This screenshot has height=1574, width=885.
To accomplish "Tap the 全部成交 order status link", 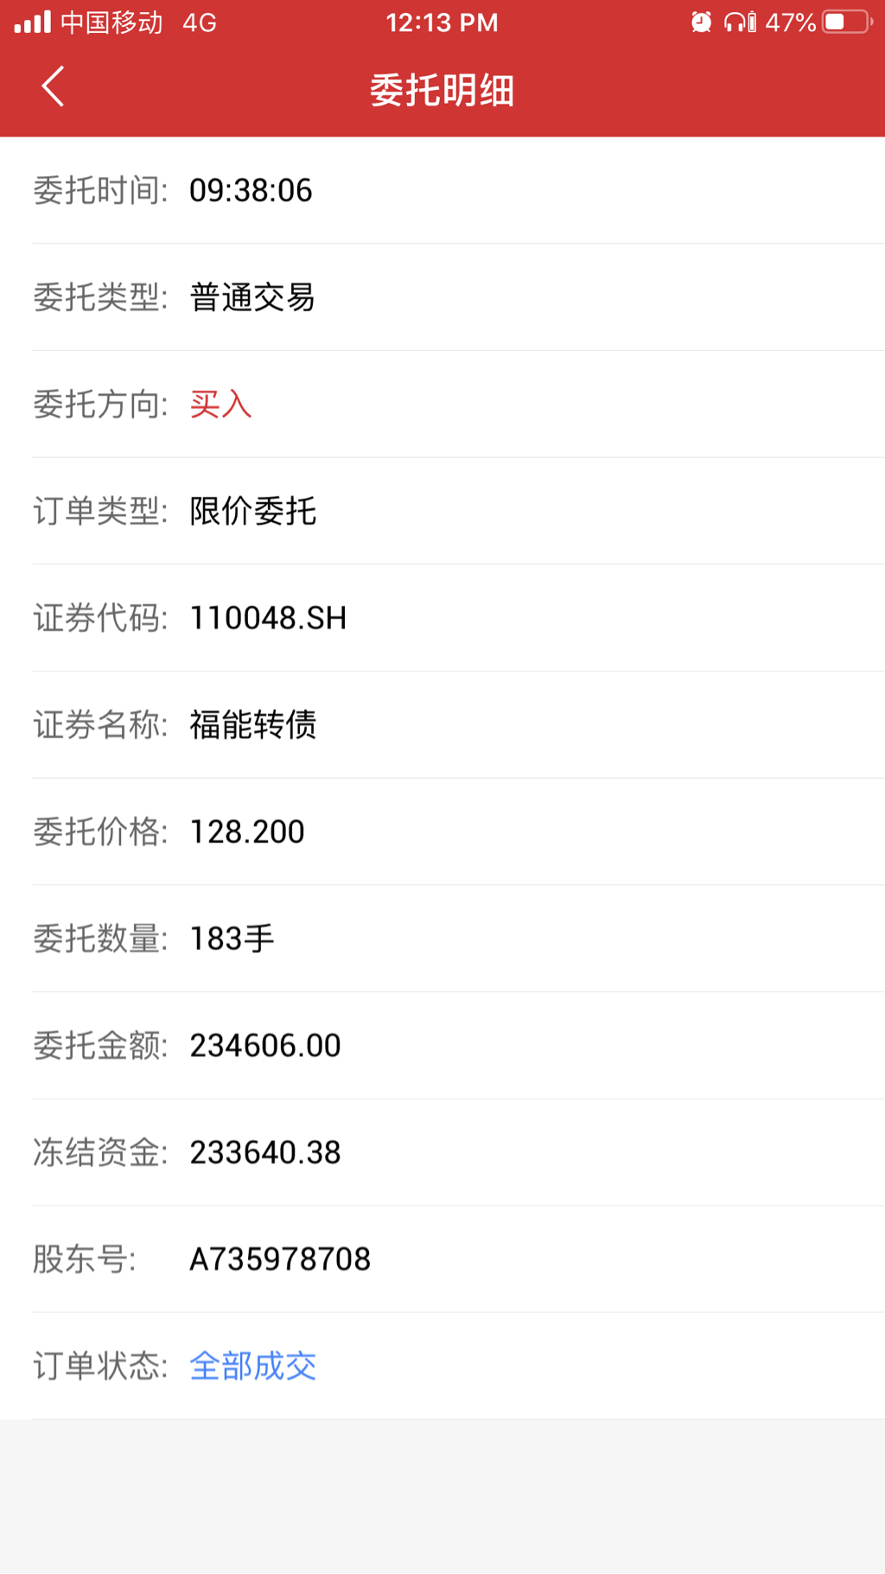I will pyautogui.click(x=252, y=1366).
